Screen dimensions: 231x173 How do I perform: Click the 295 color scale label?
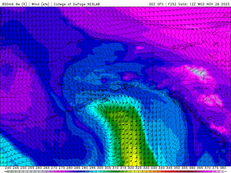(x=92, y=168)
